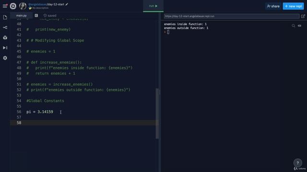Open @angelabauer profile link
Viewport: 307px width, 172px height.
tap(37, 4)
